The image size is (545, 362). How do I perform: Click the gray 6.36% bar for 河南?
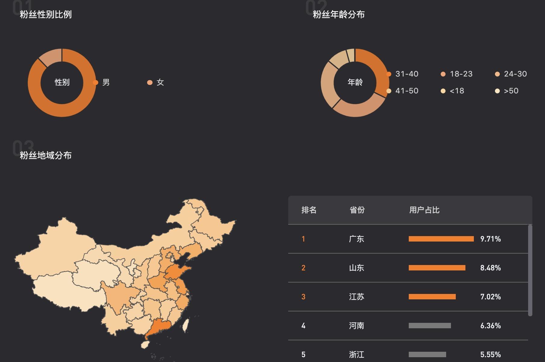(x=430, y=326)
